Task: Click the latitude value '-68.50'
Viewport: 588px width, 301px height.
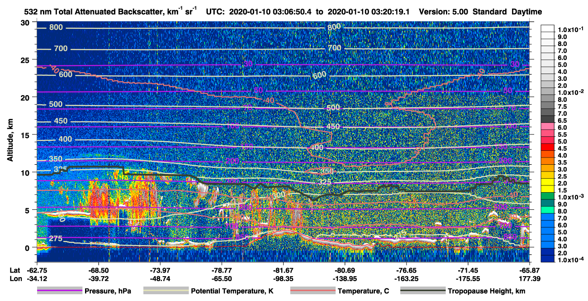Action: [98, 270]
